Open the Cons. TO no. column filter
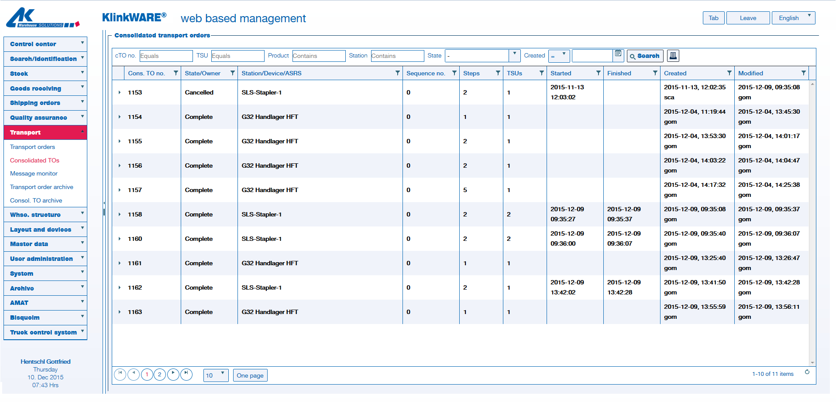The image size is (836, 402). pyautogui.click(x=176, y=73)
